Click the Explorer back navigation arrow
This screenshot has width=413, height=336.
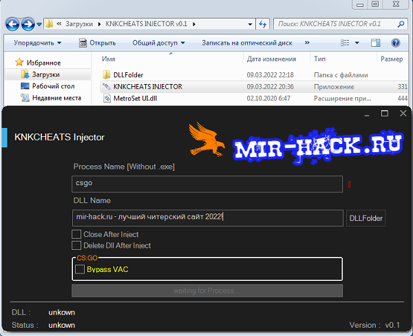pos(13,24)
